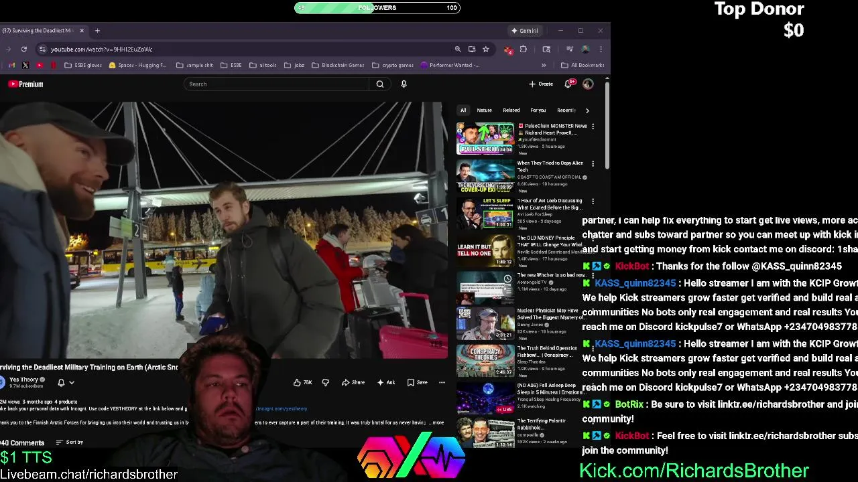858x482 pixels.
Task: Open options menu for When They Tried to Copy Alien Tech
Action: 593,163
